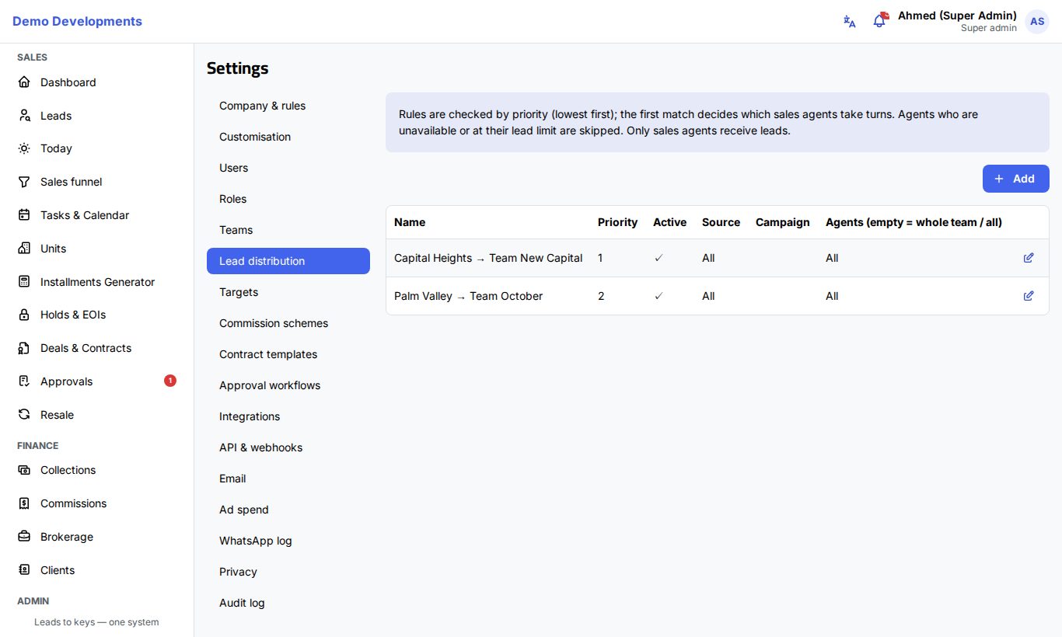Image resolution: width=1062 pixels, height=637 pixels.
Task: Click the Units building icon
Action: [24, 249]
